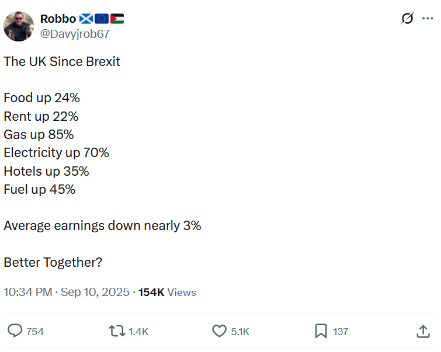This screenshot has width=441, height=352.
Task: Open the three-dot More options menu
Action: (x=427, y=19)
